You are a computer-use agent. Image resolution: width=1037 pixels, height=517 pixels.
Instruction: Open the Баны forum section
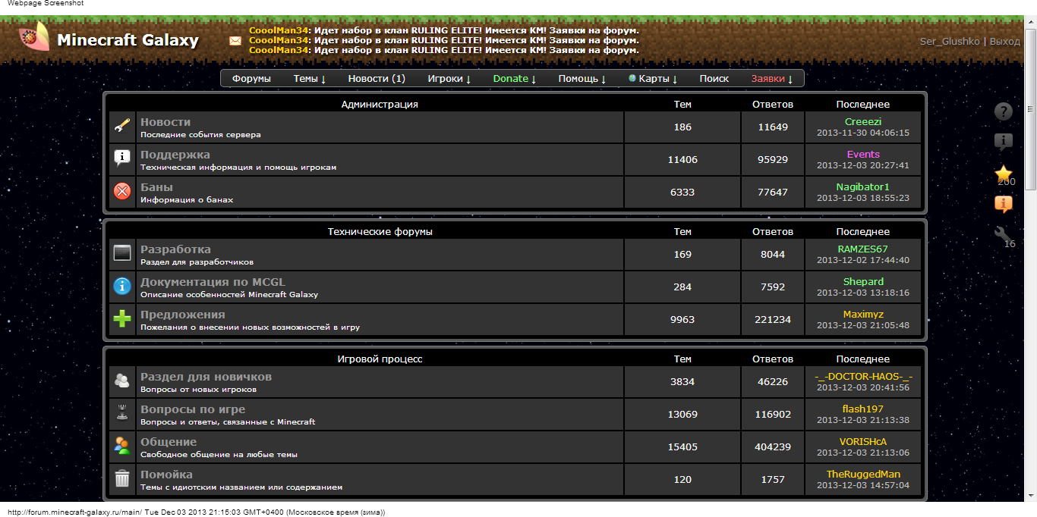point(157,187)
